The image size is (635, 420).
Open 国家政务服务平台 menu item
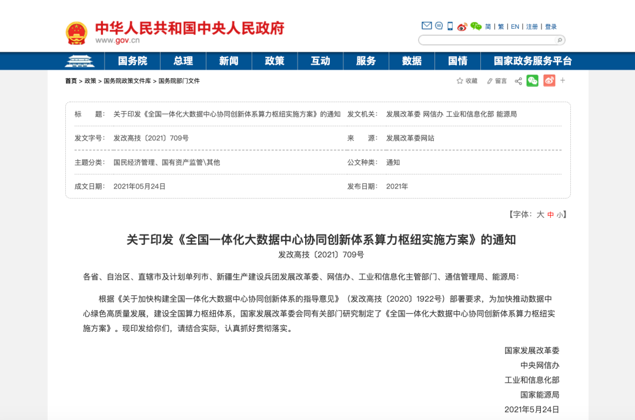tap(533, 61)
